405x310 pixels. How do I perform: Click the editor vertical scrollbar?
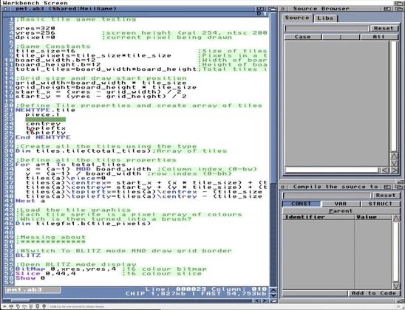click(x=273, y=150)
